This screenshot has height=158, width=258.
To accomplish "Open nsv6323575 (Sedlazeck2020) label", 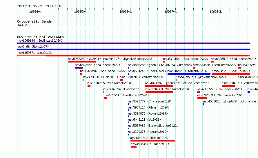I will [215, 65].
